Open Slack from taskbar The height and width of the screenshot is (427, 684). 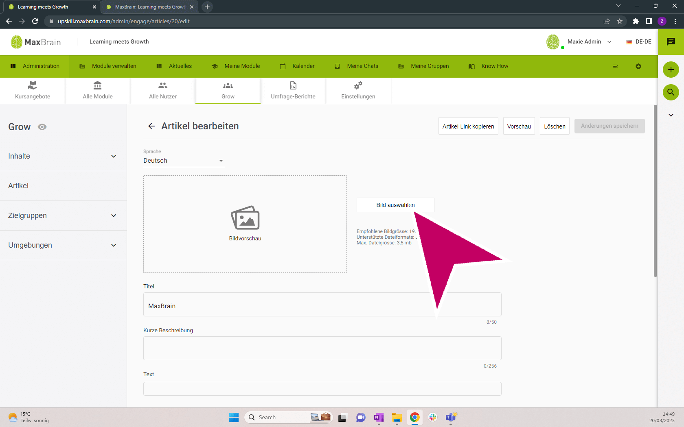point(432,417)
